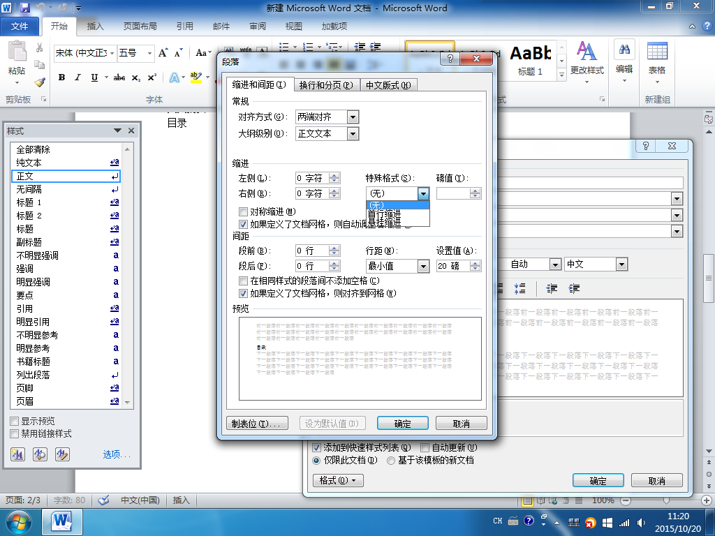Image resolution: width=715 pixels, height=536 pixels.
Task: Open the Format dropdown button in style dialog
Action: point(339,480)
